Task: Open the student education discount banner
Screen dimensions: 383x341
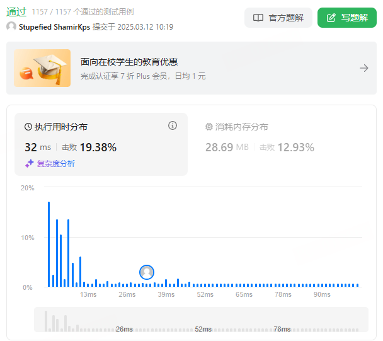Action: 191,68
